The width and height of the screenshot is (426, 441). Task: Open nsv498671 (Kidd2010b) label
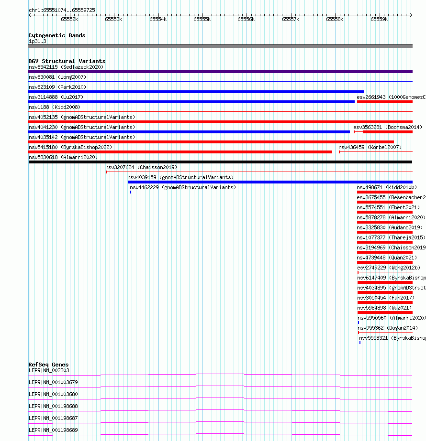tap(387, 187)
